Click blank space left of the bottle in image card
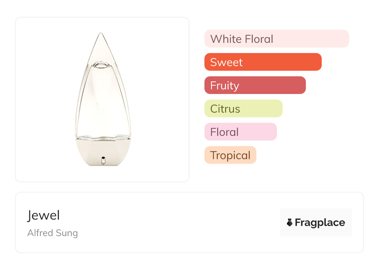 [44, 99]
